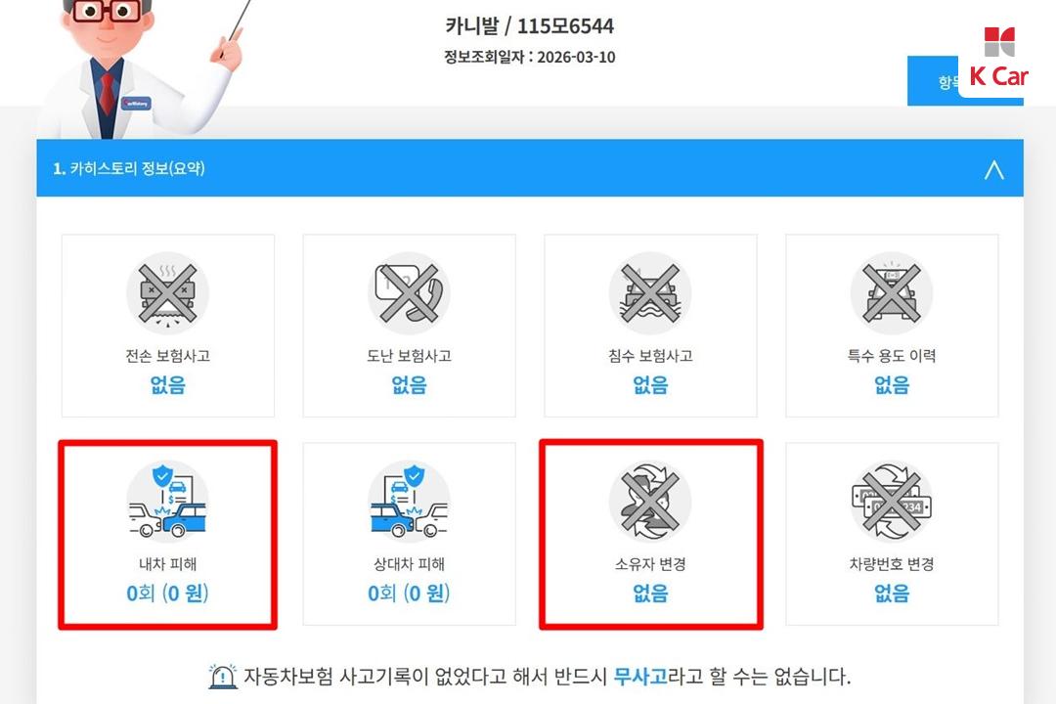
Task: Click 없음 under 소유자 변경
Action: coord(650,593)
